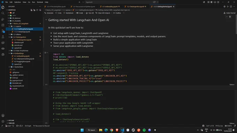
Task: Open Brave browser from taskbar
Action: pos(117,130)
